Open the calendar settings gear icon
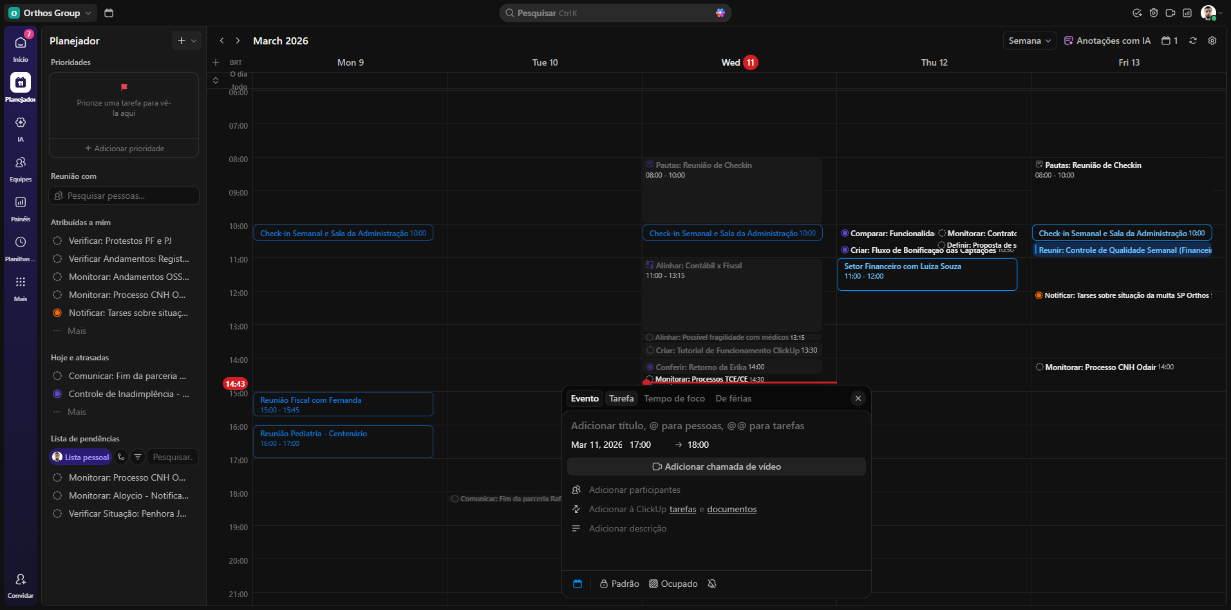This screenshot has width=1231, height=610. click(1212, 41)
